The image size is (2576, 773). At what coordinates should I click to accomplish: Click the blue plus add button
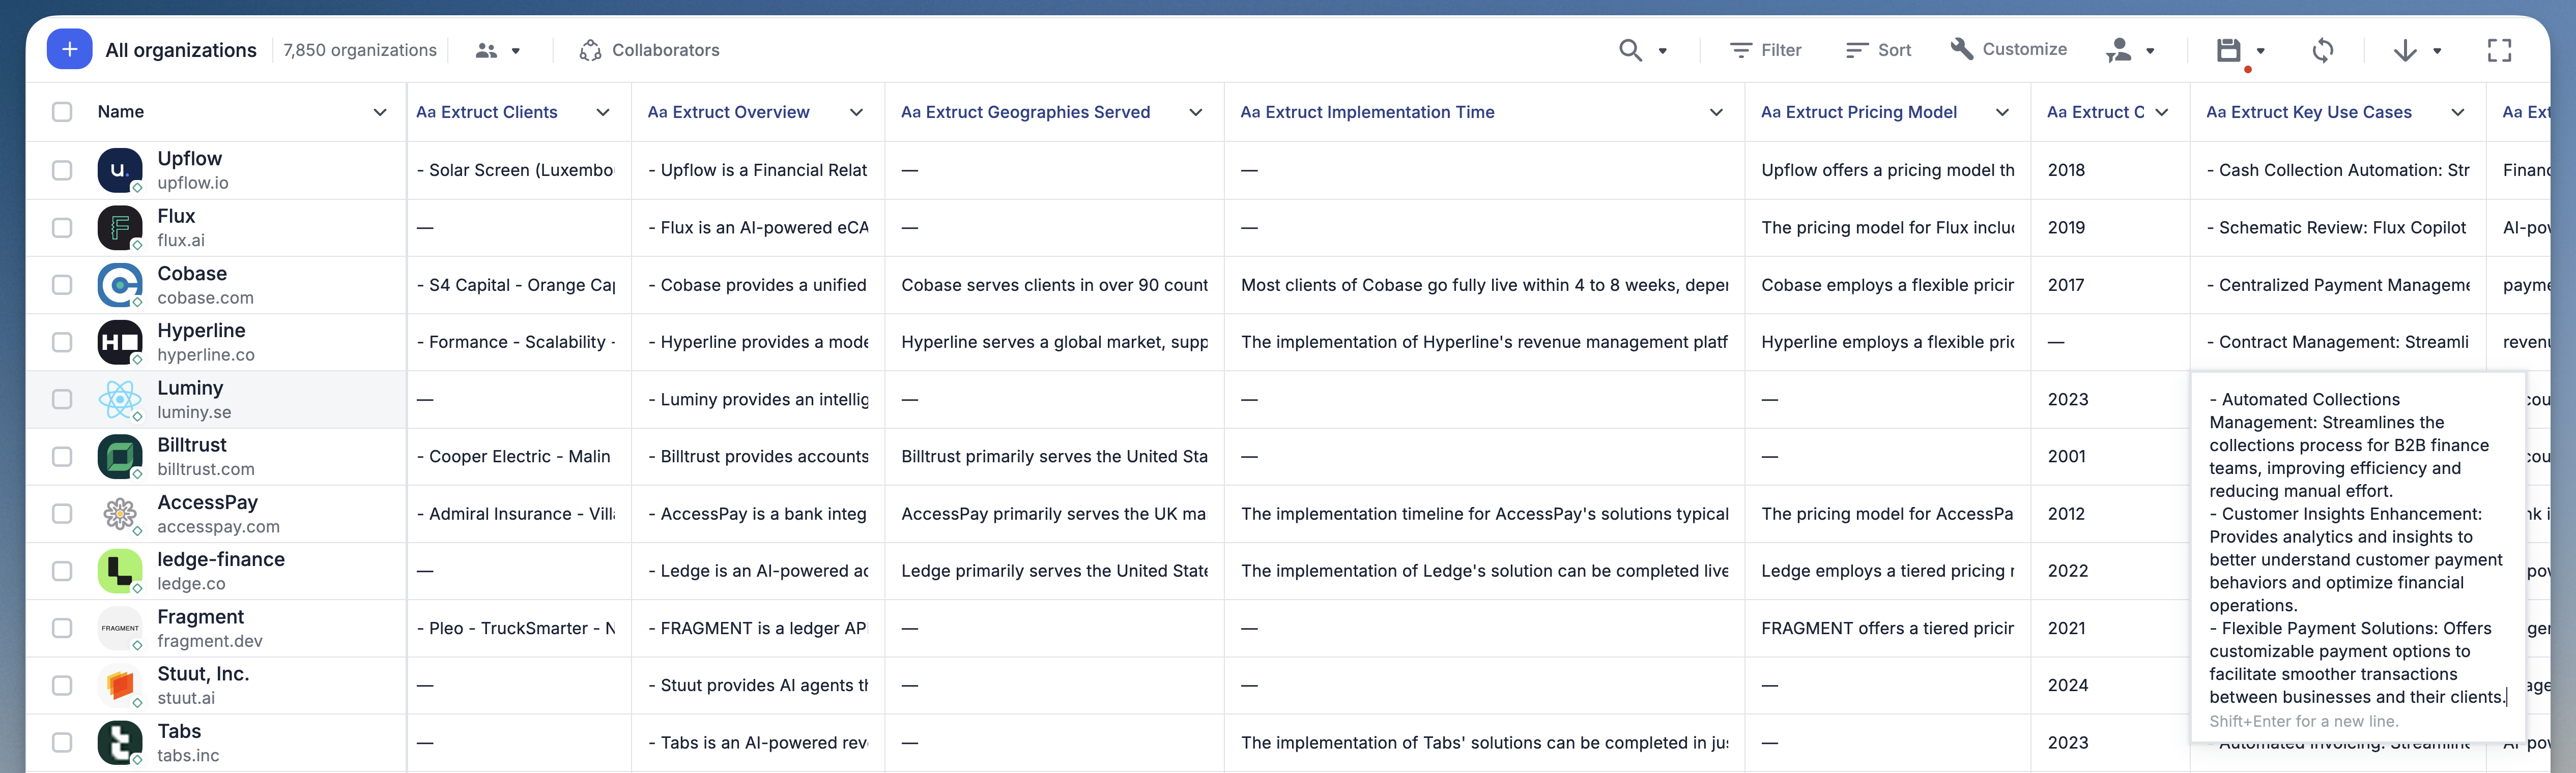point(69,49)
